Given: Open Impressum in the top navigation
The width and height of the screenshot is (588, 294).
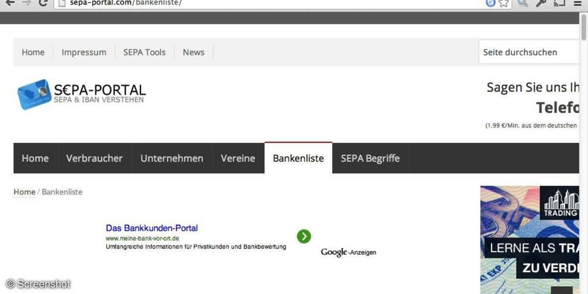Looking at the screenshot, I should coord(84,52).
